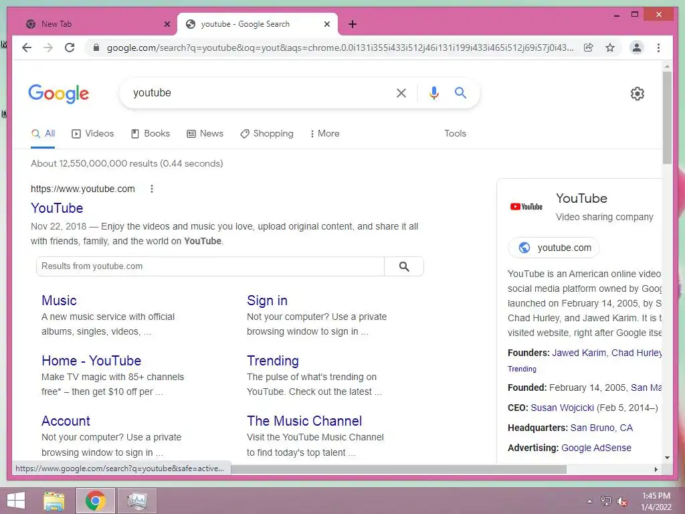The height and width of the screenshot is (514, 685).
Task: Reload the page with the refresh icon
Action: click(x=70, y=48)
